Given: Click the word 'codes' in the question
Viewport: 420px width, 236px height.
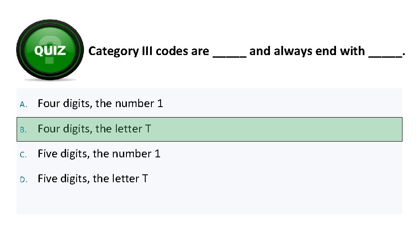Looking at the screenshot, I should click(x=172, y=51).
